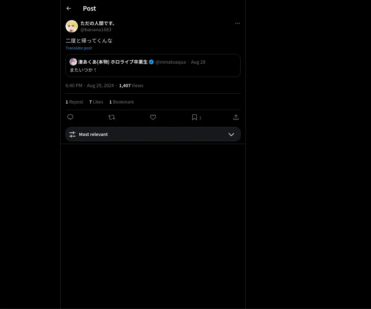371x309 pixels.
Task: Click the @banana1683 handle
Action: click(x=96, y=30)
